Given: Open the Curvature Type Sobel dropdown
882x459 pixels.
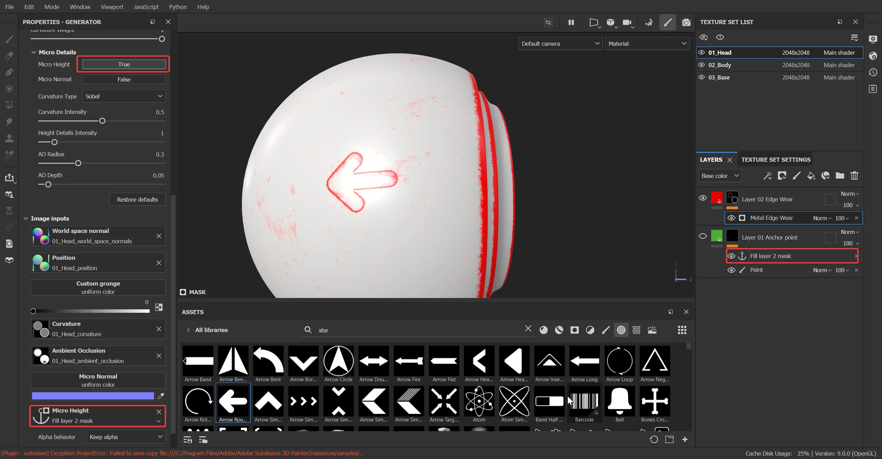Looking at the screenshot, I should (x=124, y=96).
